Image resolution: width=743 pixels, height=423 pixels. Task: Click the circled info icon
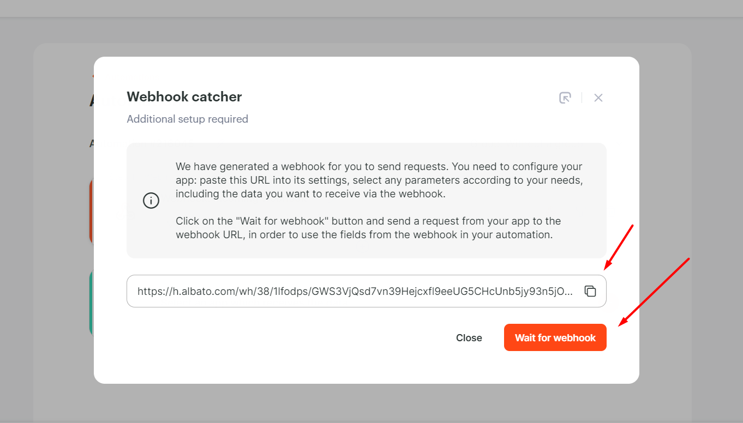151,201
